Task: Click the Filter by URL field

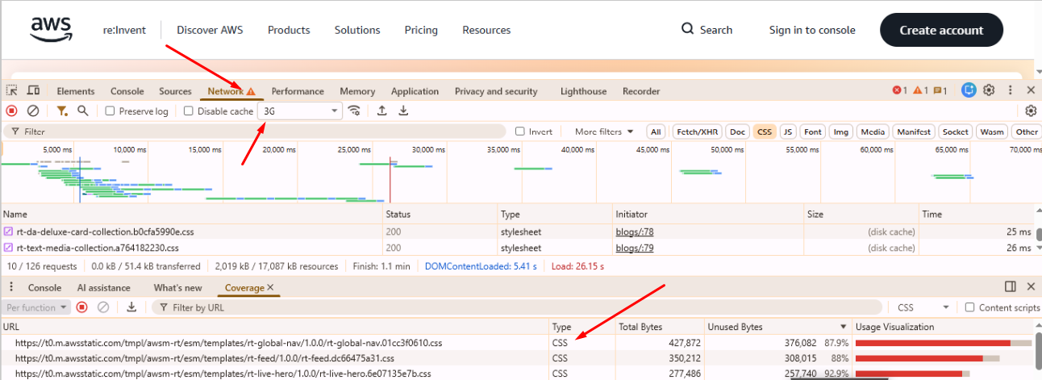Action: point(516,307)
